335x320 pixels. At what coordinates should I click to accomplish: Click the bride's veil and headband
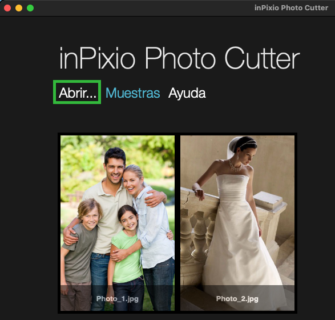tap(241, 145)
